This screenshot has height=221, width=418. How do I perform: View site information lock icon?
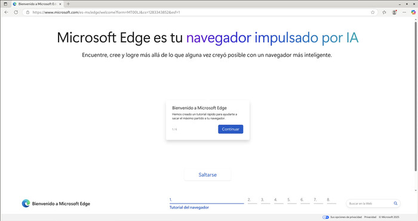(x=27, y=13)
